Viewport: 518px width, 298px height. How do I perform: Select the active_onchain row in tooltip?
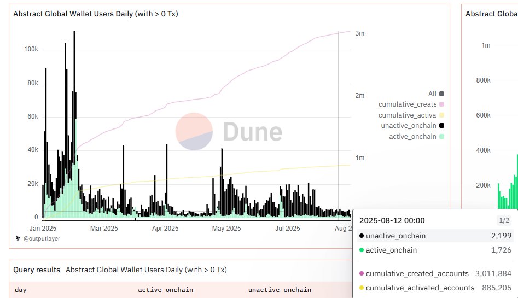pyautogui.click(x=435, y=250)
